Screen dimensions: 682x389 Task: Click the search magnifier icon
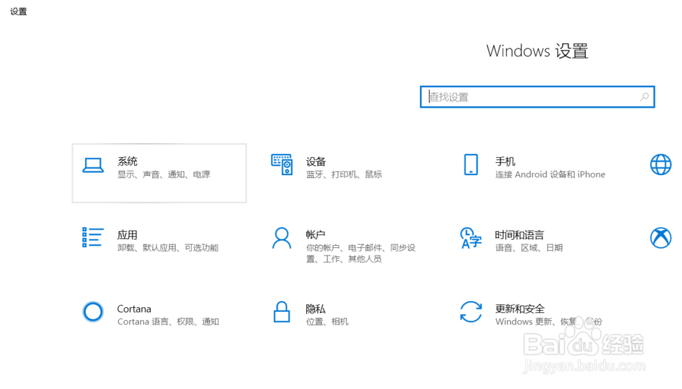[x=644, y=97]
